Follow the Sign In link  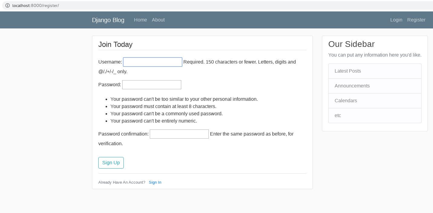[x=155, y=182]
